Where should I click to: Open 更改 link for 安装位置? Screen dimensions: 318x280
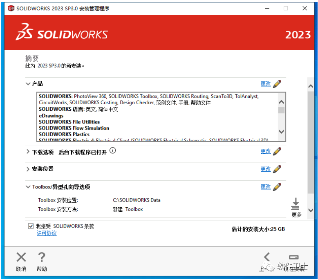click(x=266, y=169)
